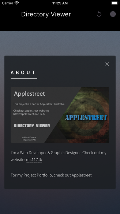Image resolution: width=120 pixels, height=214 pixels.
Task: Tap the Applestreet banner image
Action: coord(60,115)
